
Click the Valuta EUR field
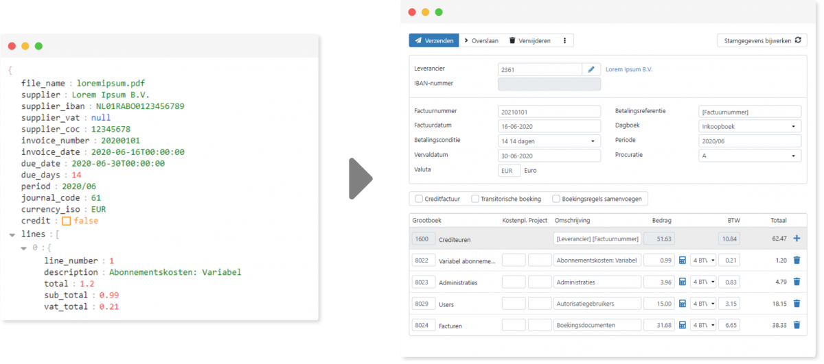pos(509,170)
